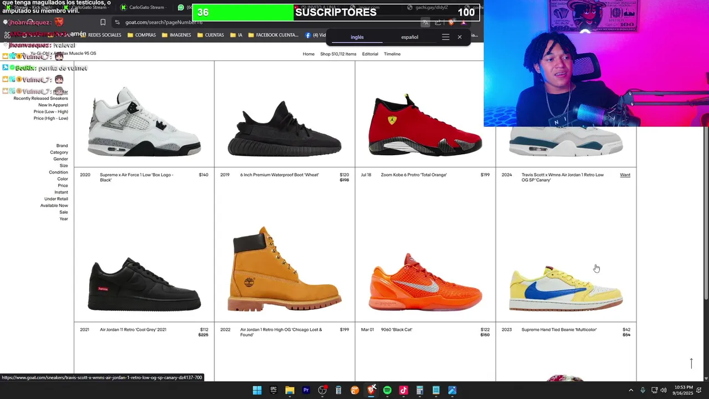709x399 pixels.
Task: Open Adobe Premiere Pro taskbar icon
Action: coord(306,390)
